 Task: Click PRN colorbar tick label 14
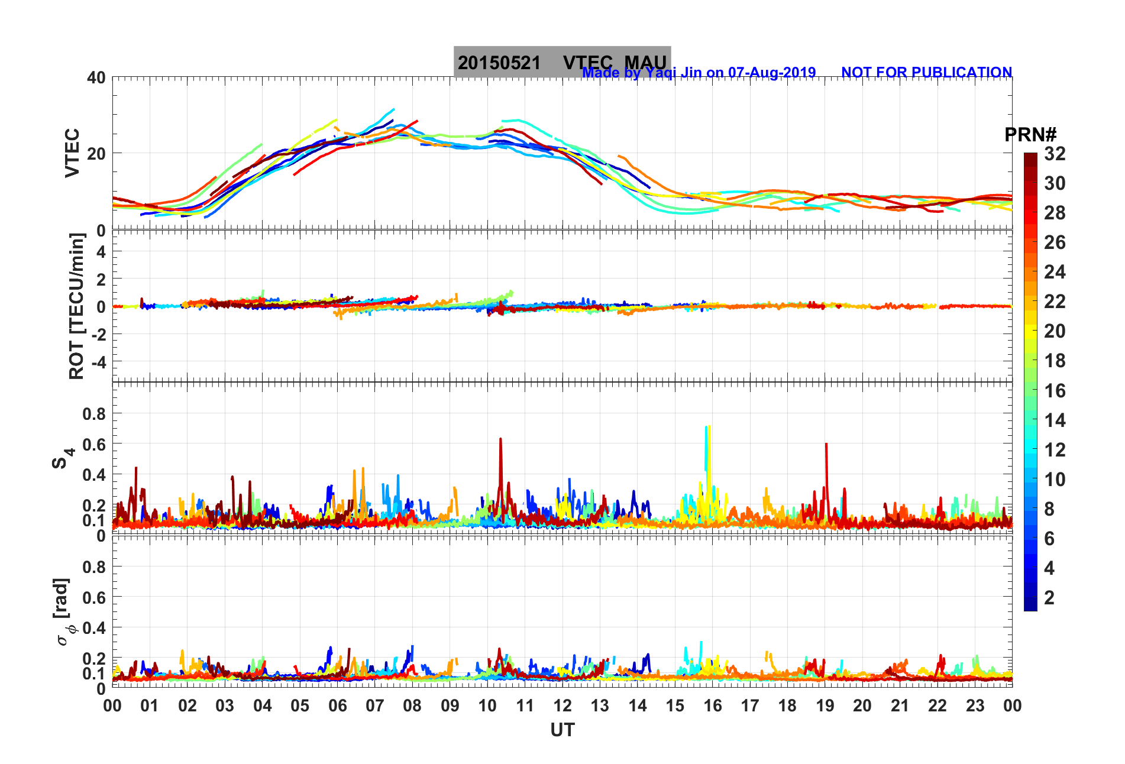pos(1055,420)
